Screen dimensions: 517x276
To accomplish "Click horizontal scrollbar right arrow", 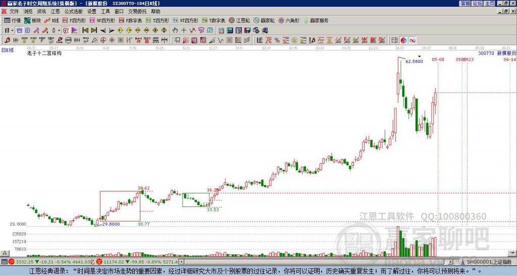I will (x=451, y=262).
